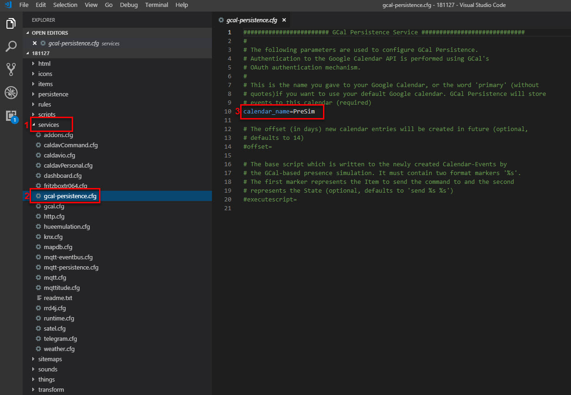
Task: Click the gear icon beside telegram.cfg
Action: [x=37, y=339]
